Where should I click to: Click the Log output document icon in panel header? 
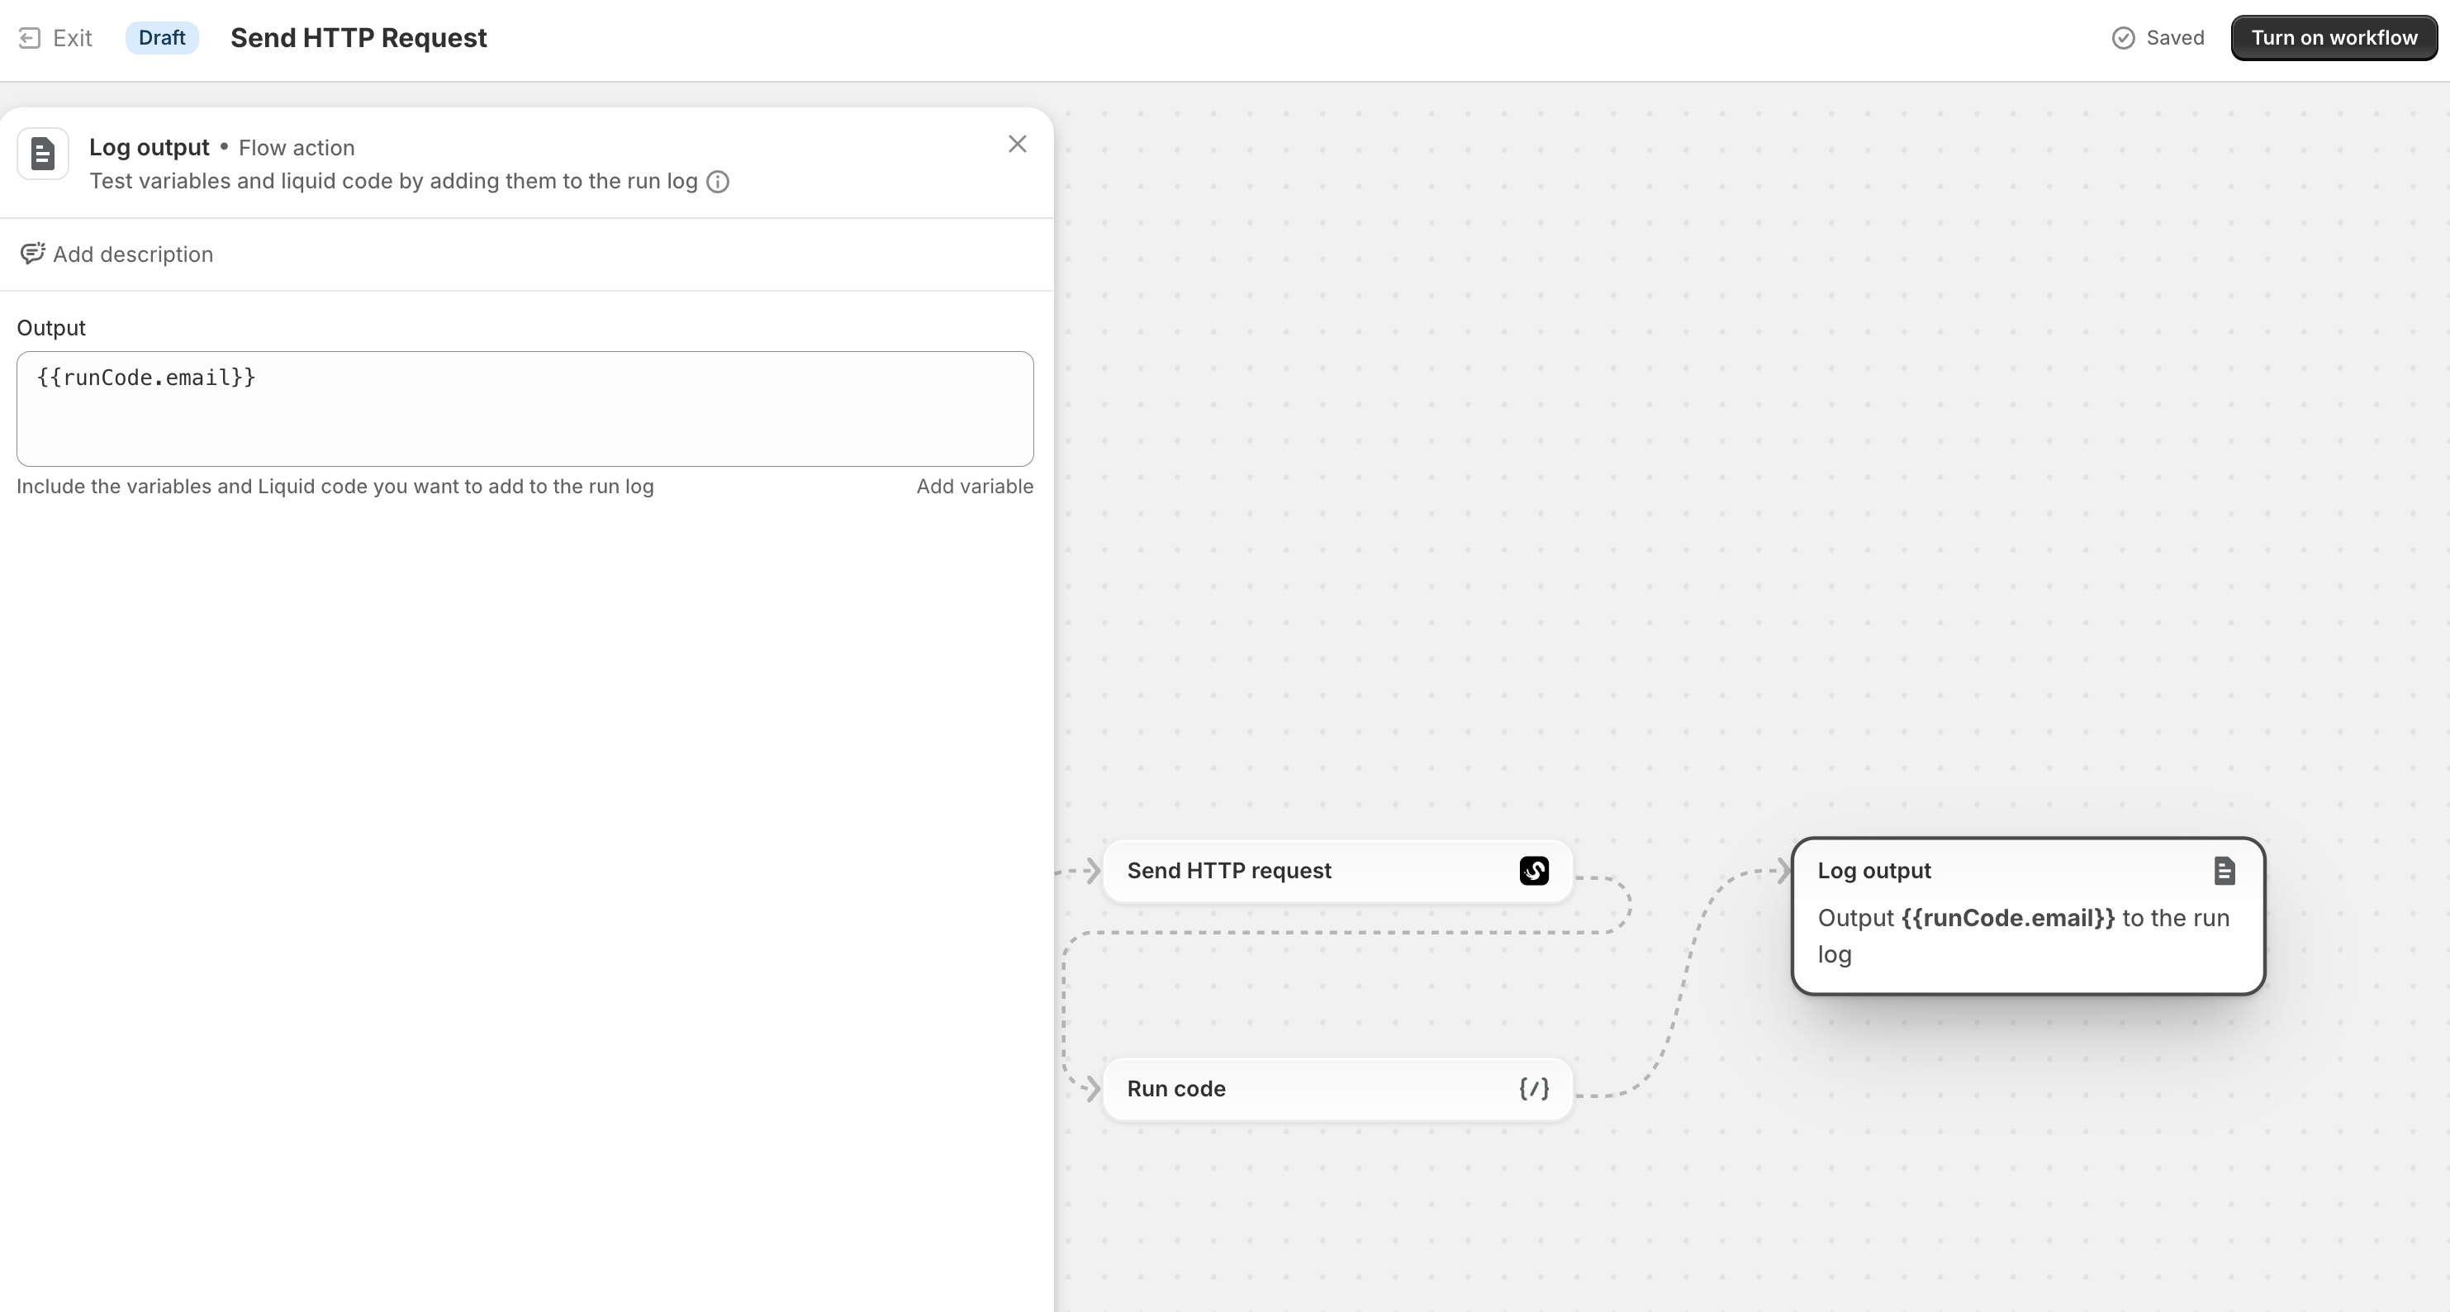43,153
